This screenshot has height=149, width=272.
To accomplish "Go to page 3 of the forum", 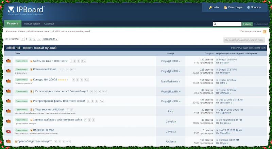I will pyautogui.click(x=35, y=39).
